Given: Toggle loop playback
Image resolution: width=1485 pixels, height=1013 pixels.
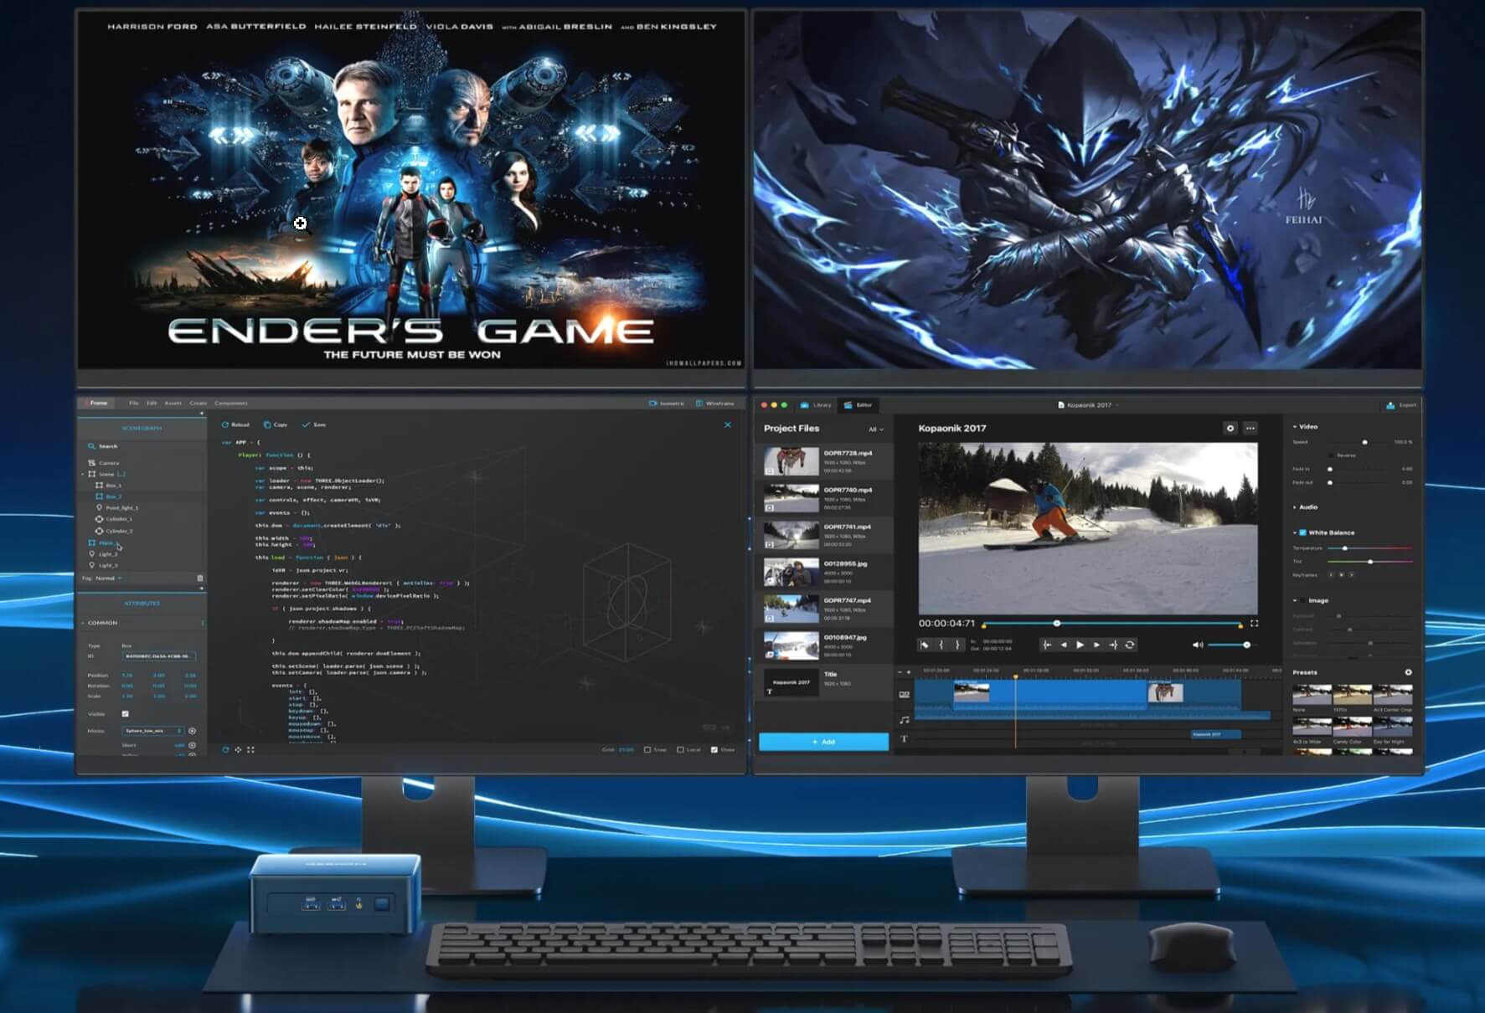Looking at the screenshot, I should pos(1130,645).
